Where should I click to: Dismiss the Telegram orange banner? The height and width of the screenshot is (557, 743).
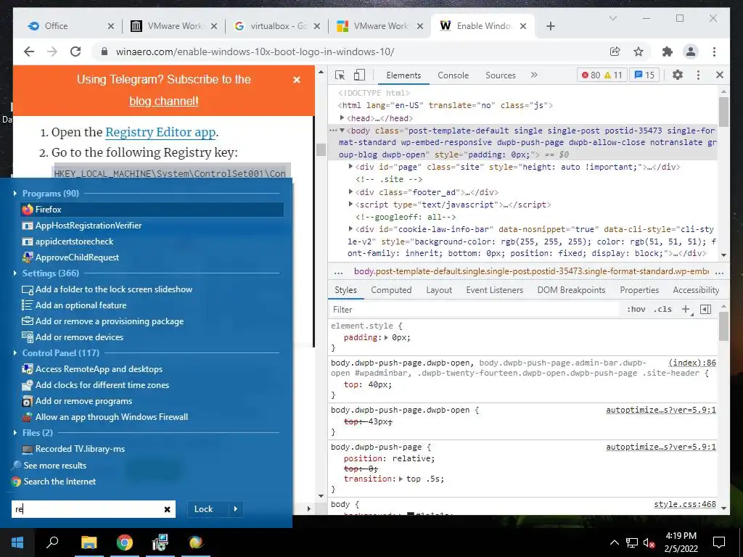297,80
